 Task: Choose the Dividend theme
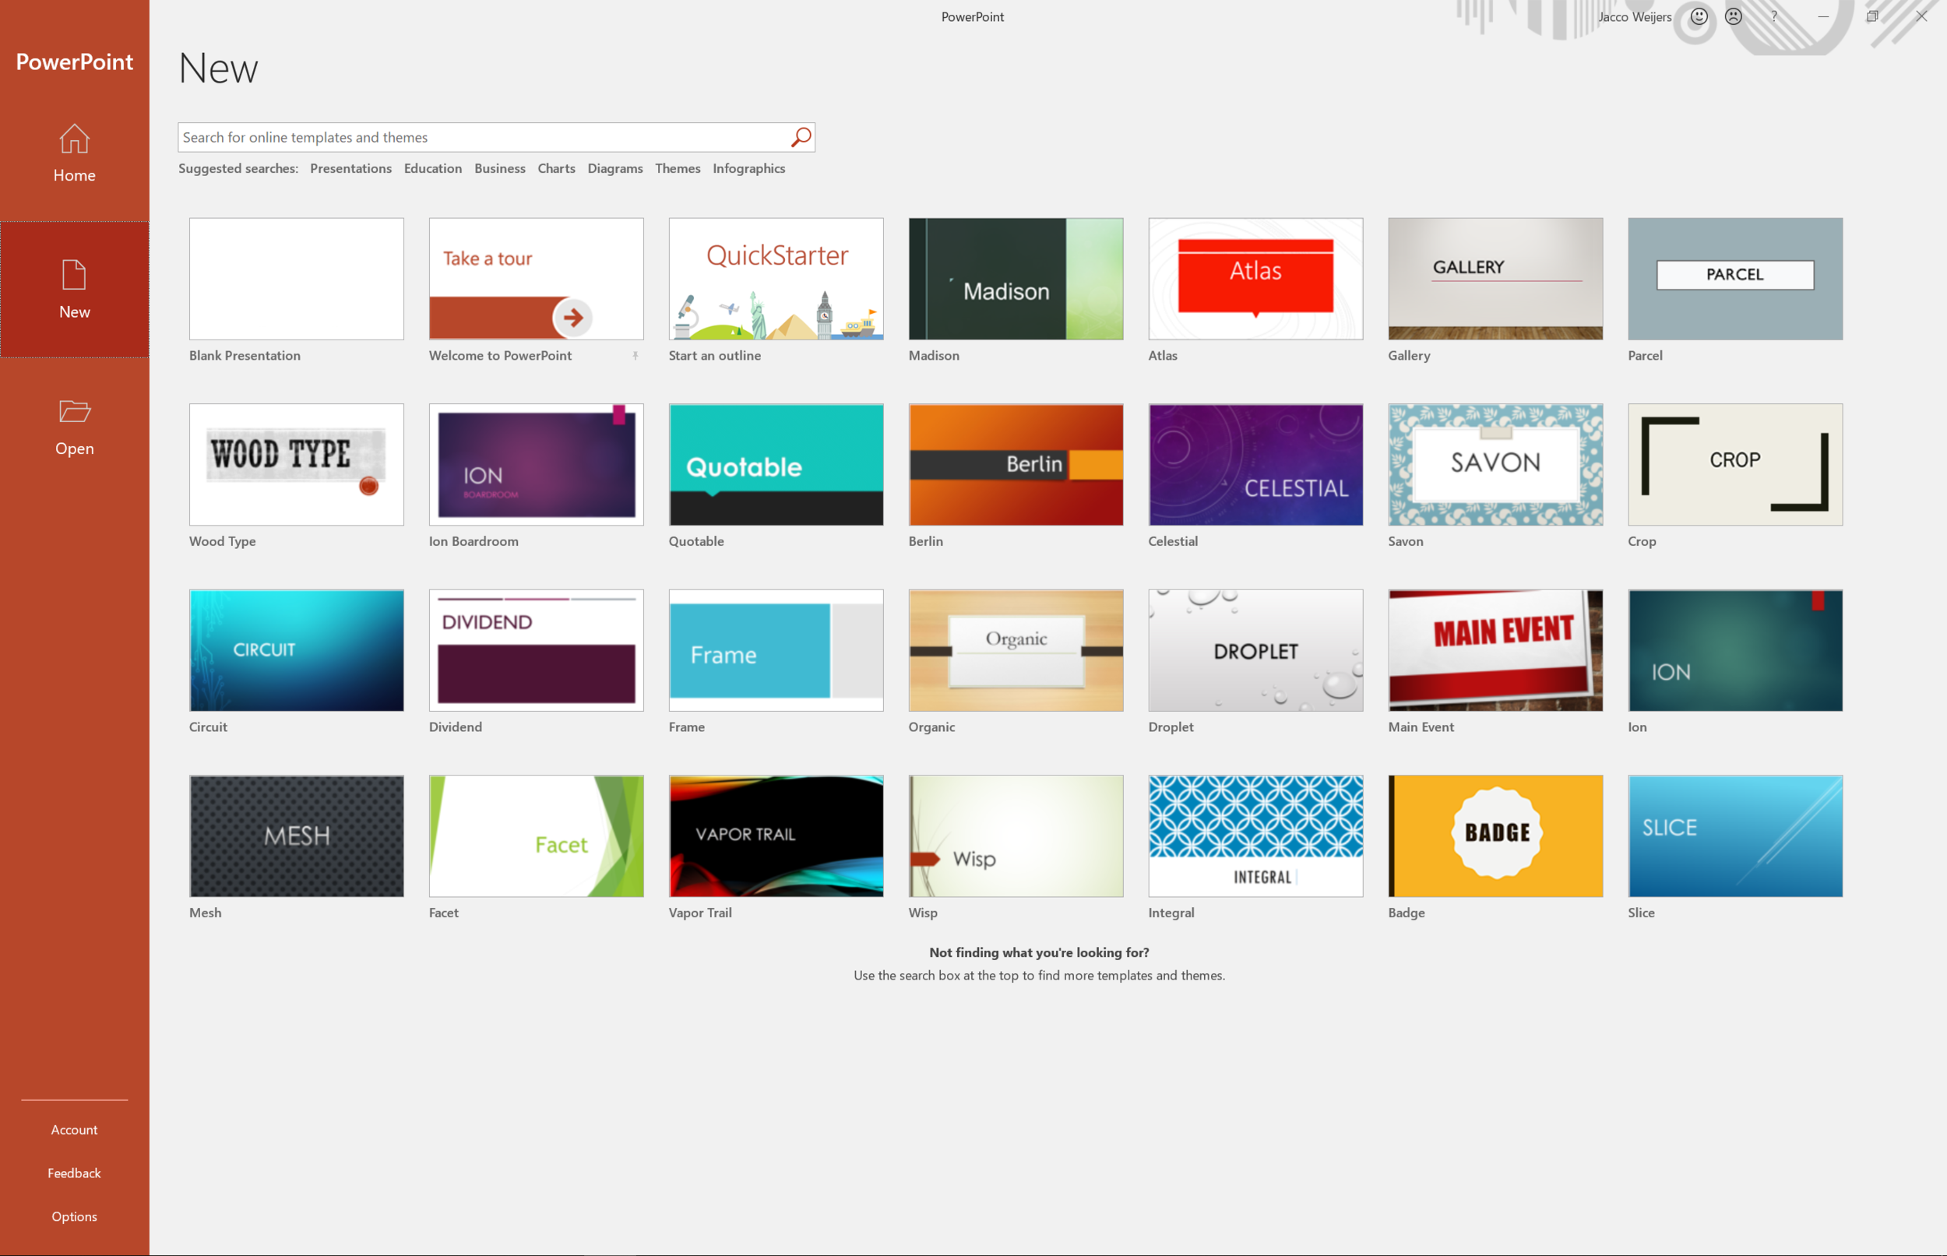(x=536, y=651)
